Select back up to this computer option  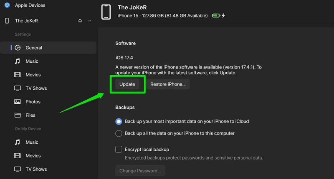(119, 133)
